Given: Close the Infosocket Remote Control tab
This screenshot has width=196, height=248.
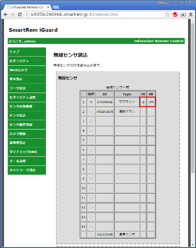Looking at the screenshot, I should tap(48, 7).
